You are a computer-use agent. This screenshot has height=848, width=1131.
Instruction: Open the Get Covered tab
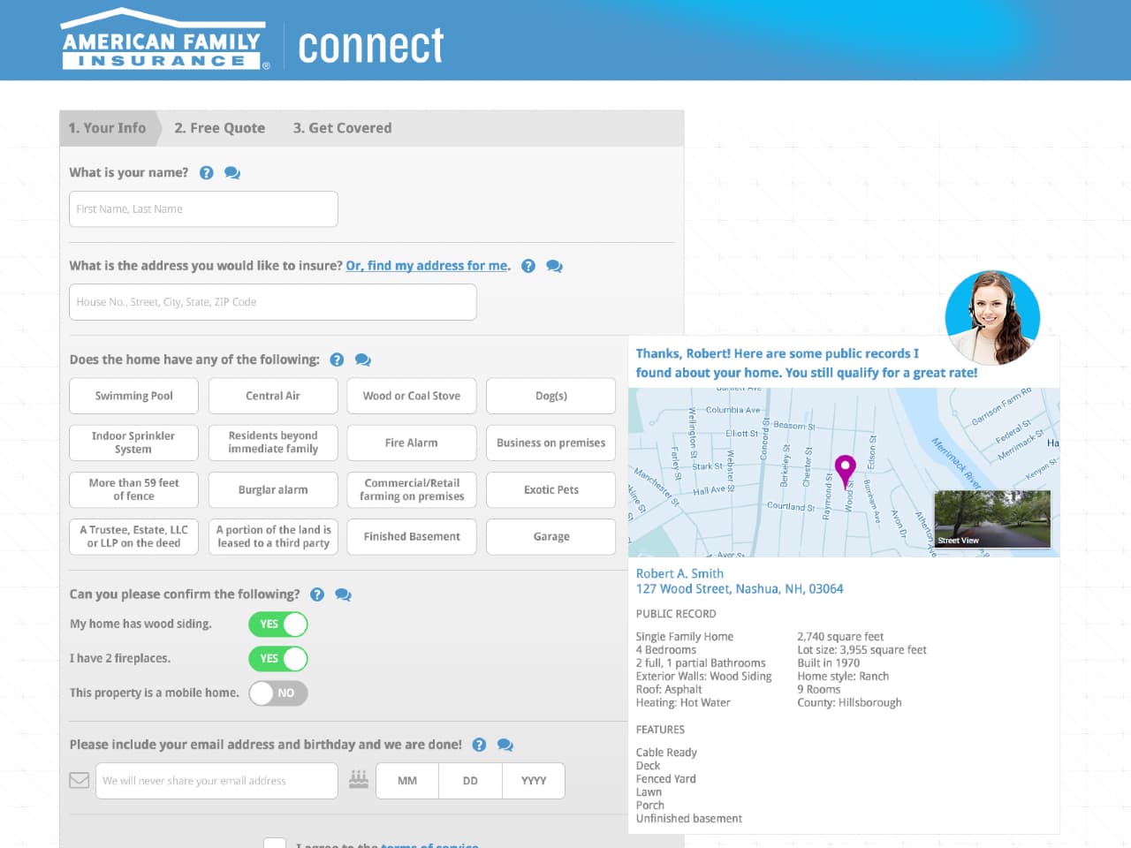(x=342, y=128)
